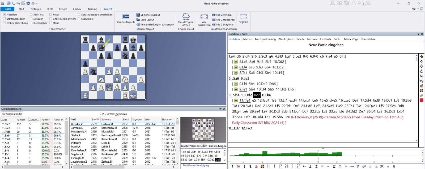Uncheck the Notation checkbox
The height and width of the screenshot is (169, 425).
pos(4,15)
